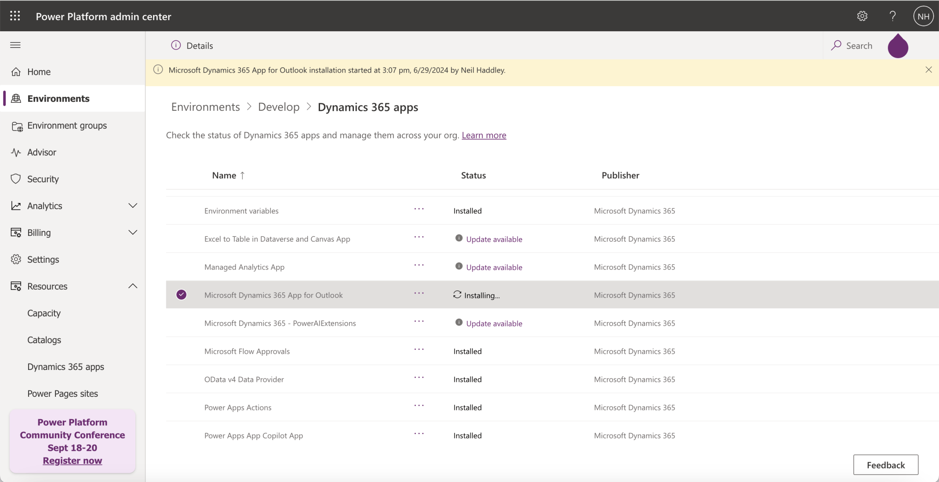Click the purple droplet Copilot icon

(898, 46)
